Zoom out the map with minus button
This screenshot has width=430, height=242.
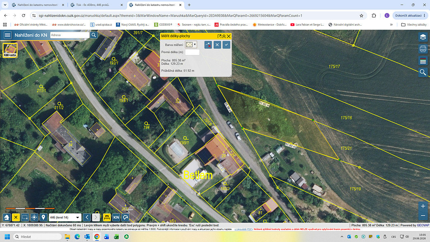tap(423, 216)
